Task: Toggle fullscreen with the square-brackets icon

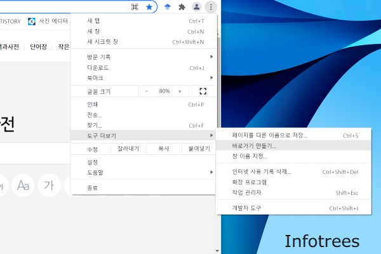Action: tap(203, 91)
